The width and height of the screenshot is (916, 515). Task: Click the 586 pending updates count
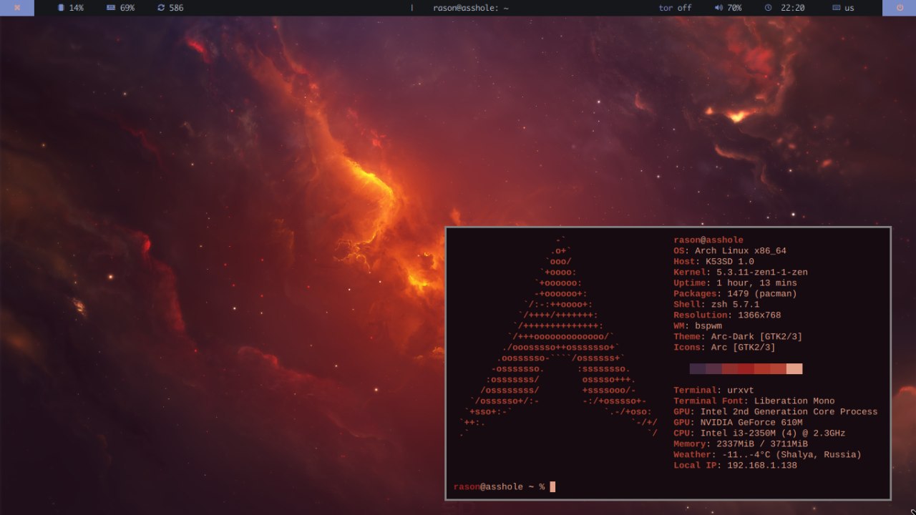(x=176, y=8)
